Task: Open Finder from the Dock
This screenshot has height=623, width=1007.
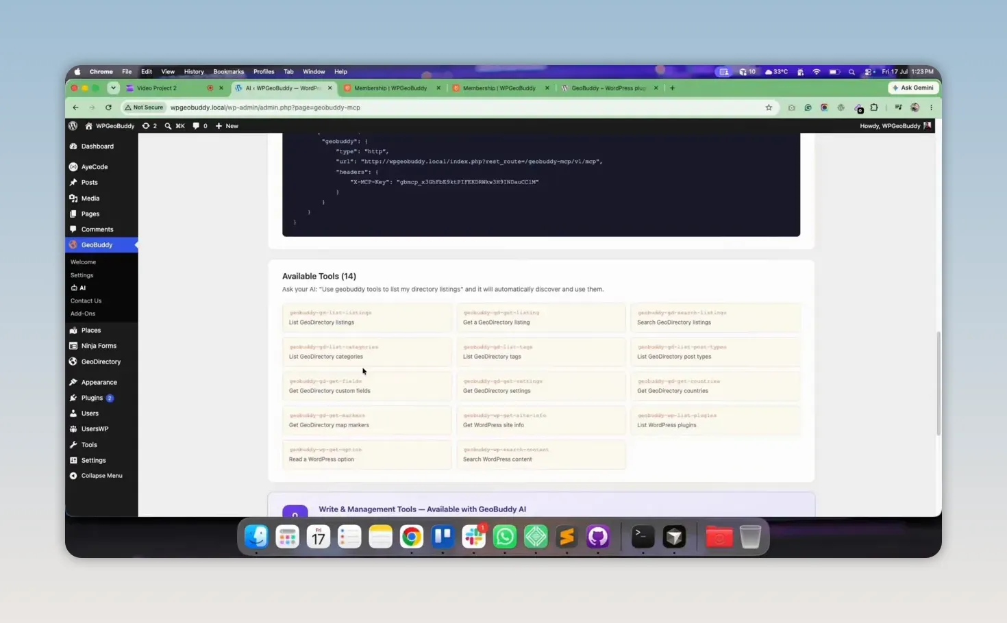Action: pyautogui.click(x=256, y=537)
